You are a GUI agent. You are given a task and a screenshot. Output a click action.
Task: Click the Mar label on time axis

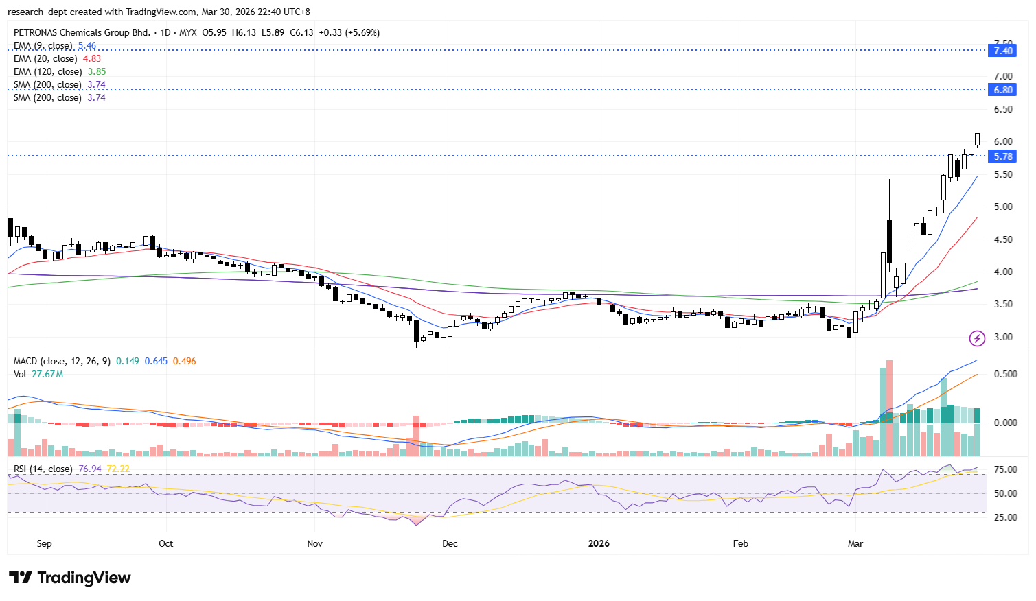pos(855,543)
